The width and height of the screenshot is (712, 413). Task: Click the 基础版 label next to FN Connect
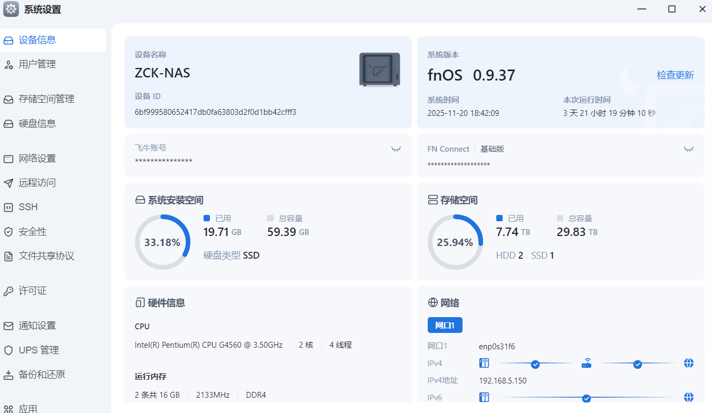click(492, 149)
